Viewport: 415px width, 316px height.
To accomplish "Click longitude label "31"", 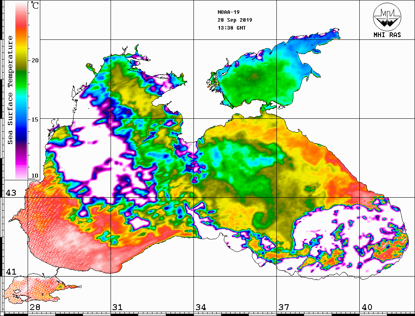I will click(x=118, y=307).
